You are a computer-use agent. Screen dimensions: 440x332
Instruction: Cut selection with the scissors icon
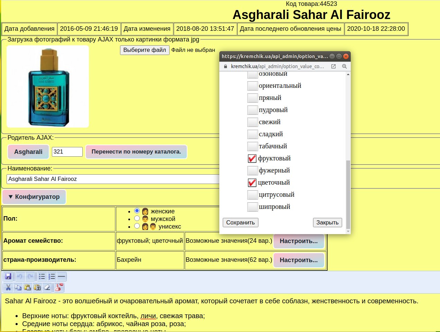(x=8, y=287)
